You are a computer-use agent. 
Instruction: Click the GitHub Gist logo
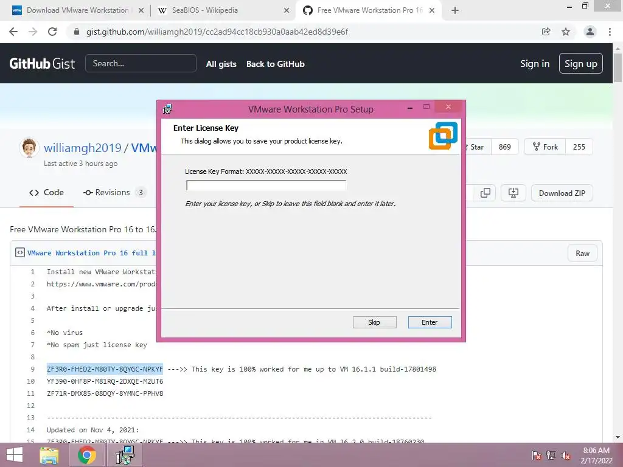click(42, 63)
